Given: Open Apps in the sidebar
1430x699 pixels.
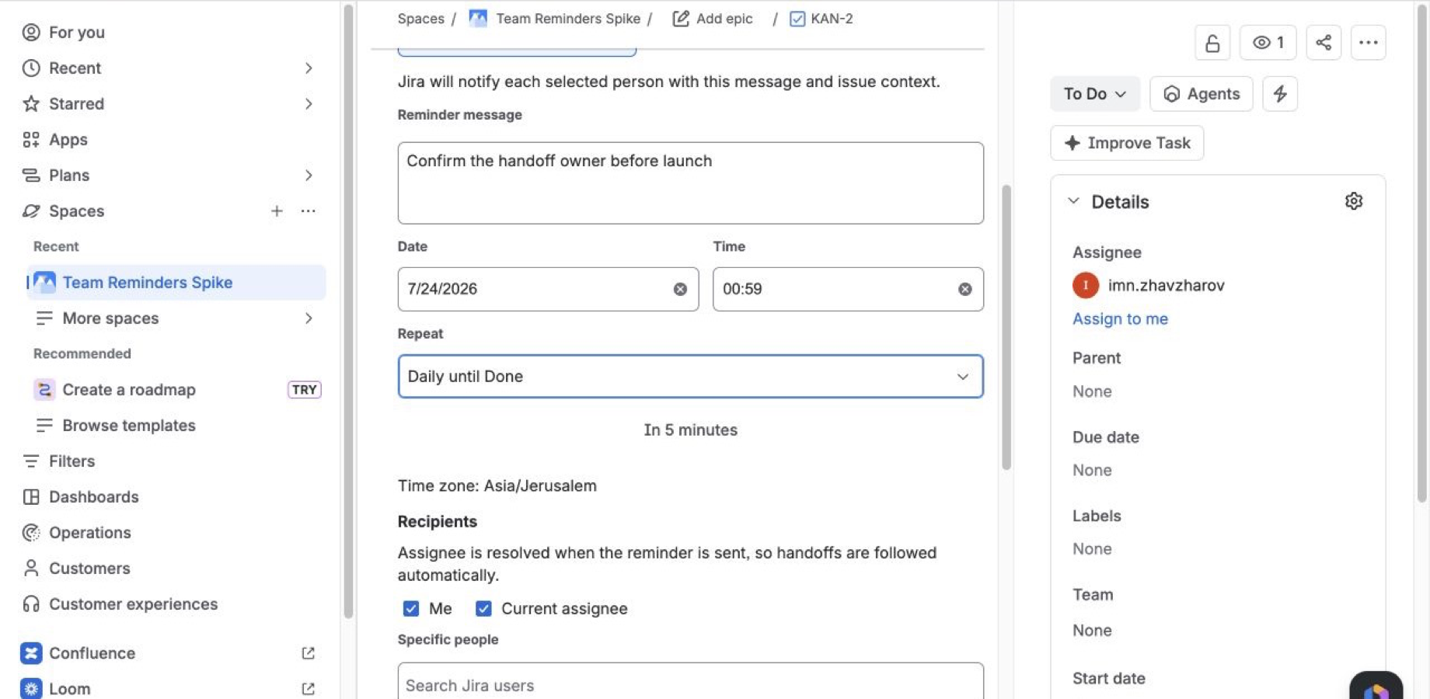Looking at the screenshot, I should pyautogui.click(x=68, y=139).
